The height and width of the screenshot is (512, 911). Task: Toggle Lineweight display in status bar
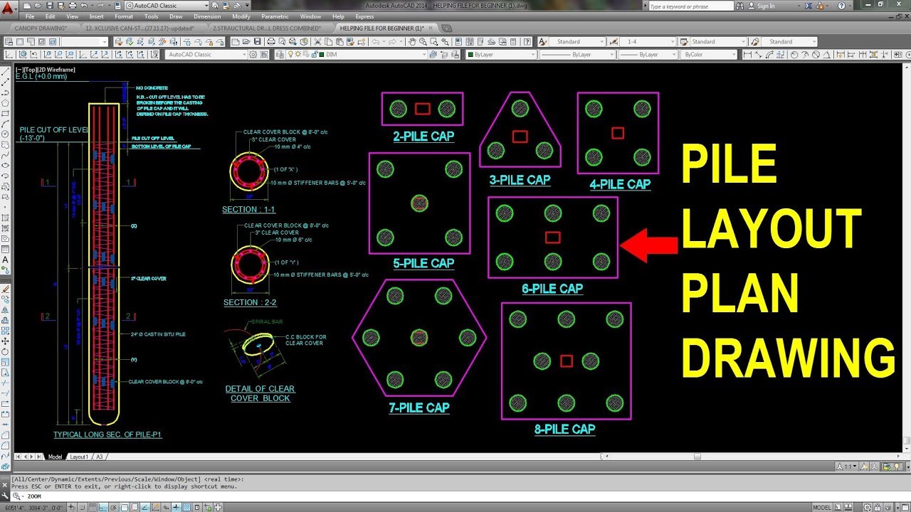176,507
